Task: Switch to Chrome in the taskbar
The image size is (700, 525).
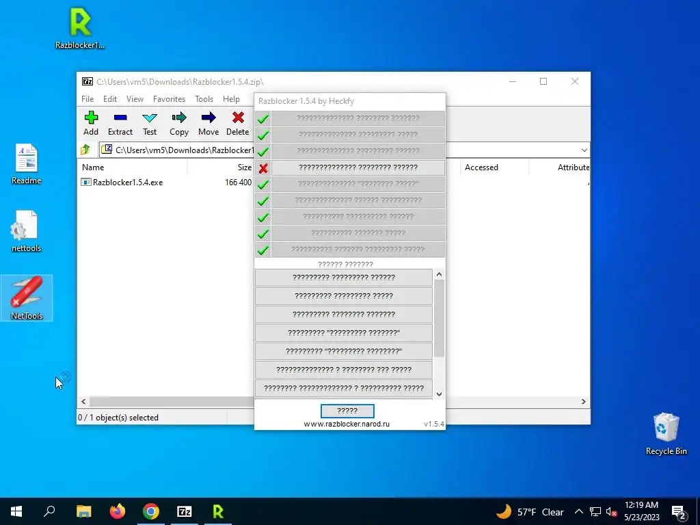Action: pos(151,511)
